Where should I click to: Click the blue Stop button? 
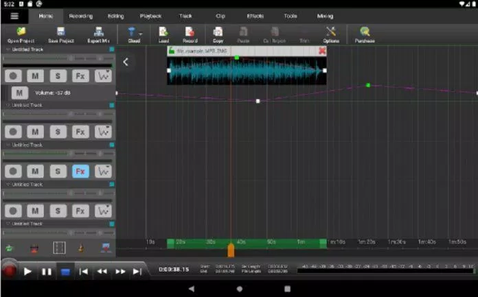point(65,272)
